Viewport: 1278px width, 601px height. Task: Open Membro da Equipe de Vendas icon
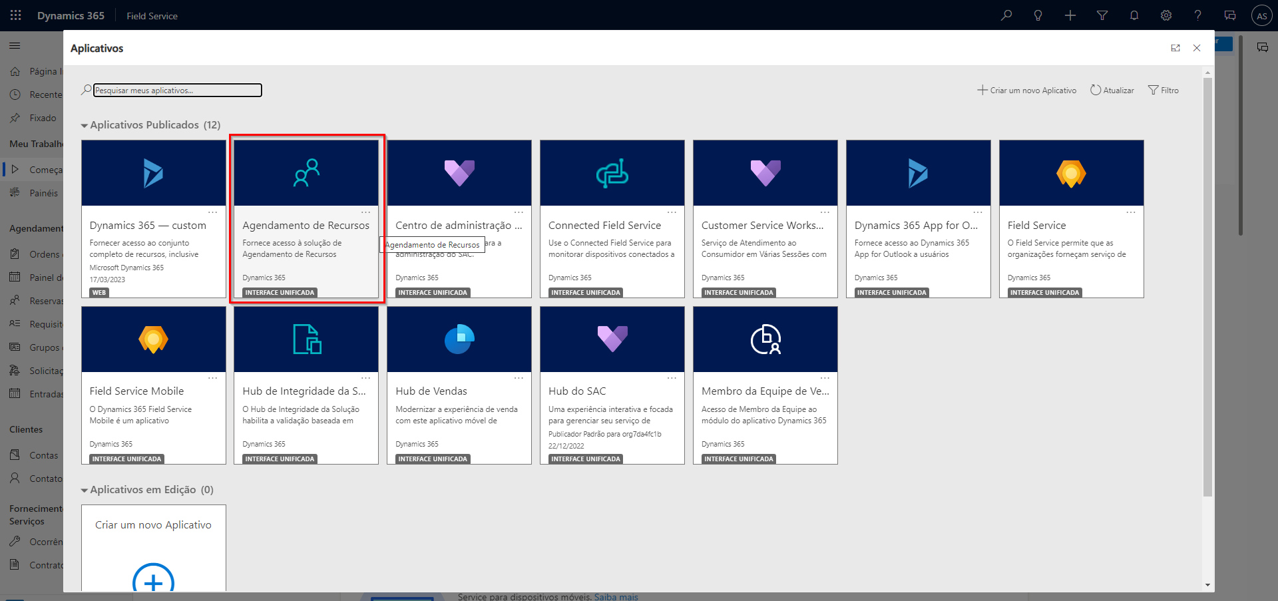click(765, 339)
